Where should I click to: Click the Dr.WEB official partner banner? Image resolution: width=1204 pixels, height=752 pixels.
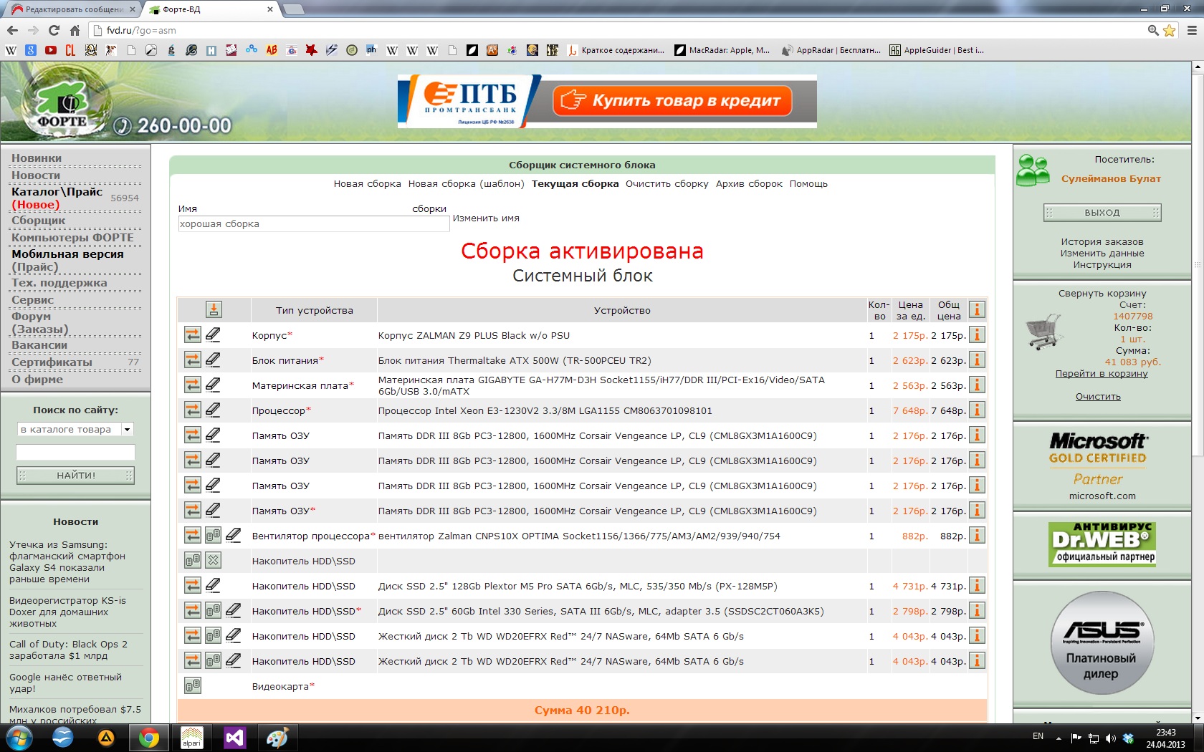[x=1102, y=544]
